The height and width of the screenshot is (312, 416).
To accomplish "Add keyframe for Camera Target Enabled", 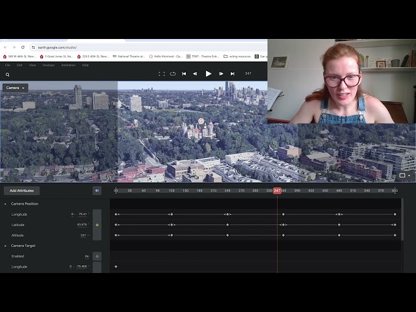I will [x=97, y=256].
